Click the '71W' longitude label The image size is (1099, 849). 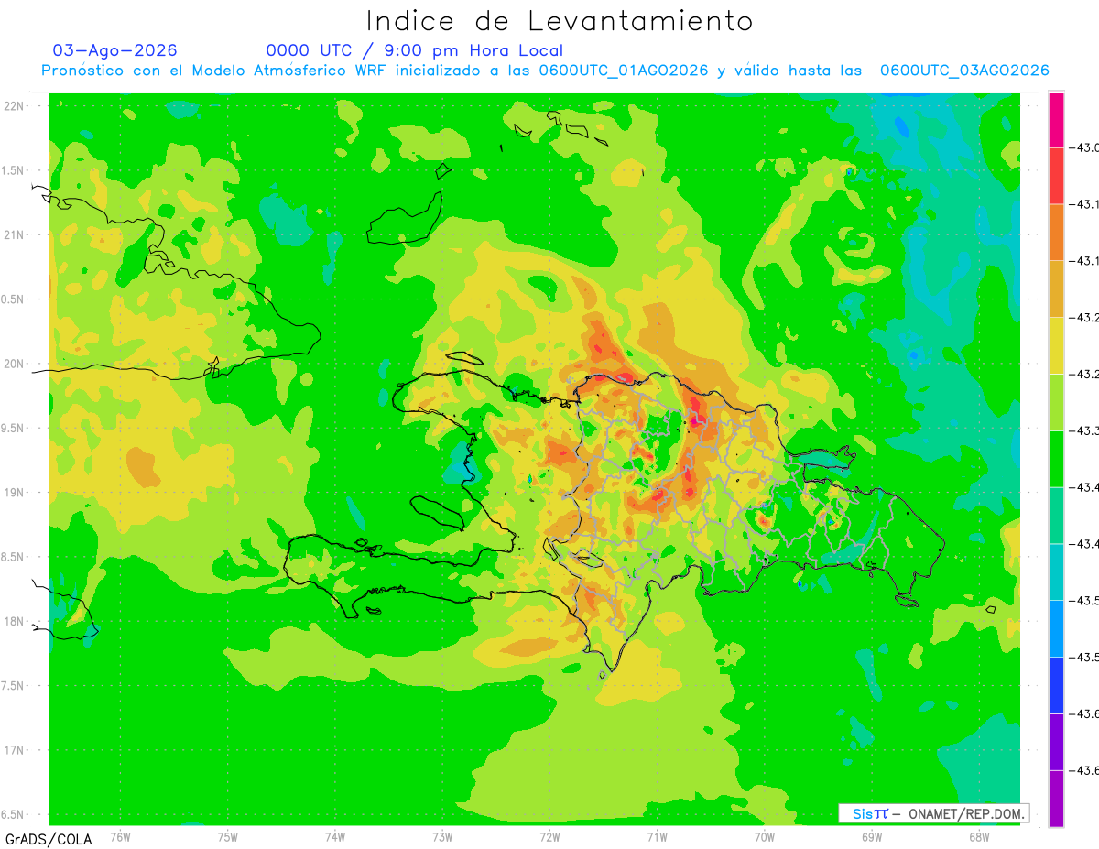pyautogui.click(x=657, y=836)
